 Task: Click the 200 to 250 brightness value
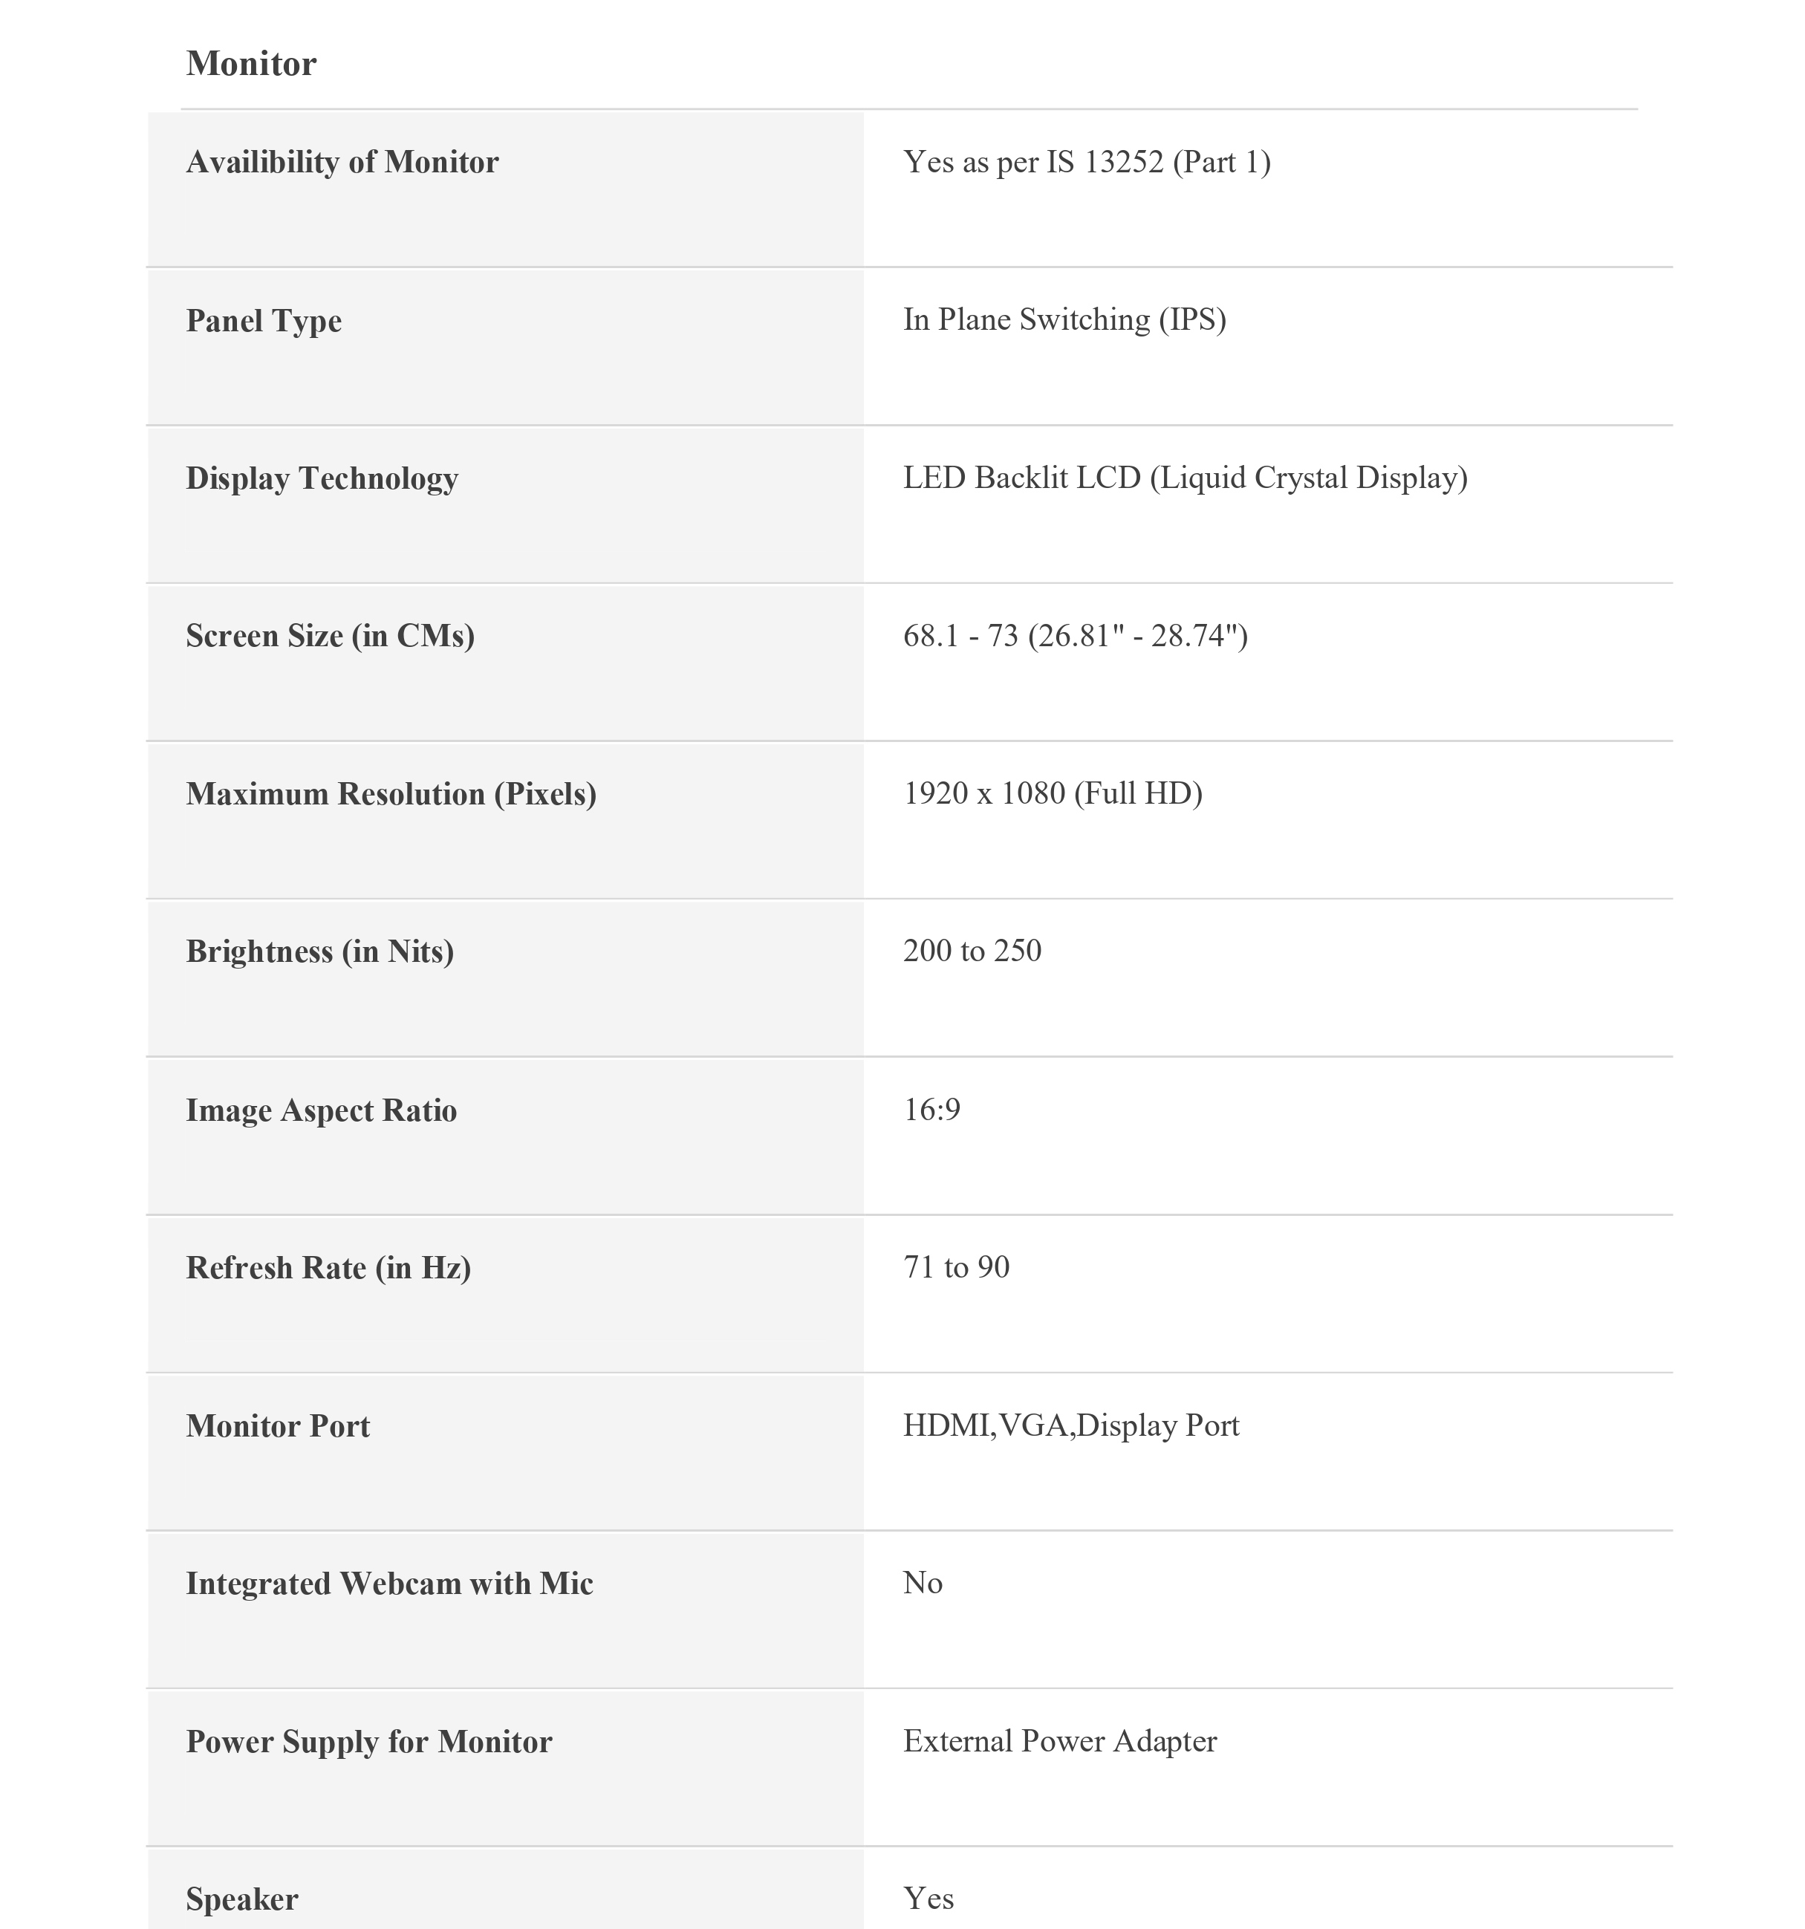[x=972, y=951]
